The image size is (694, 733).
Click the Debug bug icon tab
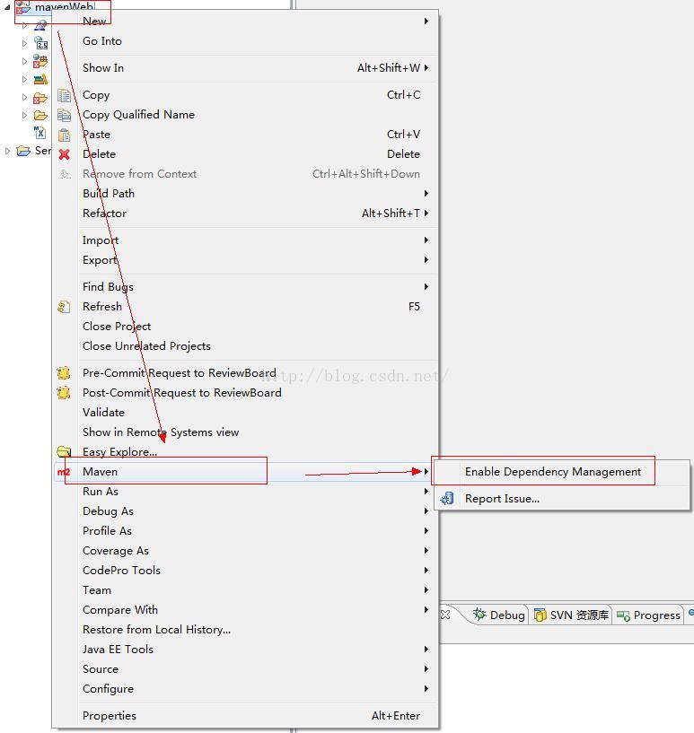pos(479,615)
